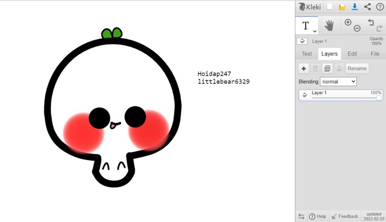Switch to the Text tab
This screenshot has width=386, height=222.
pyautogui.click(x=307, y=54)
